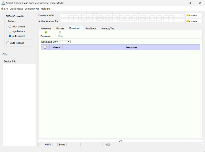Enable the Auto Reboot checkbox

pyautogui.click(x=8, y=43)
